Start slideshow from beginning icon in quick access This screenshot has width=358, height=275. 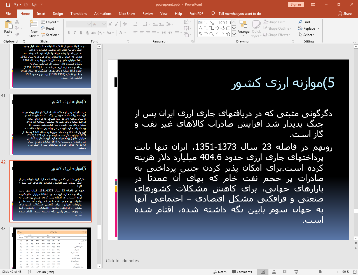(x=34, y=4)
